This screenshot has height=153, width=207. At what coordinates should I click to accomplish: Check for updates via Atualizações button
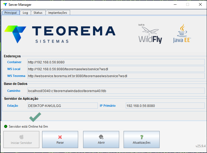(142, 139)
